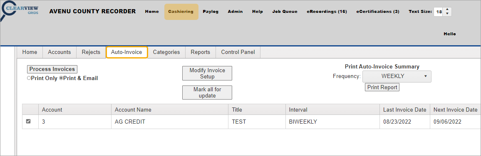Viewport: 481px width, 156px height.
Task: Increase text size with up stepper arrow
Action: [447, 10]
